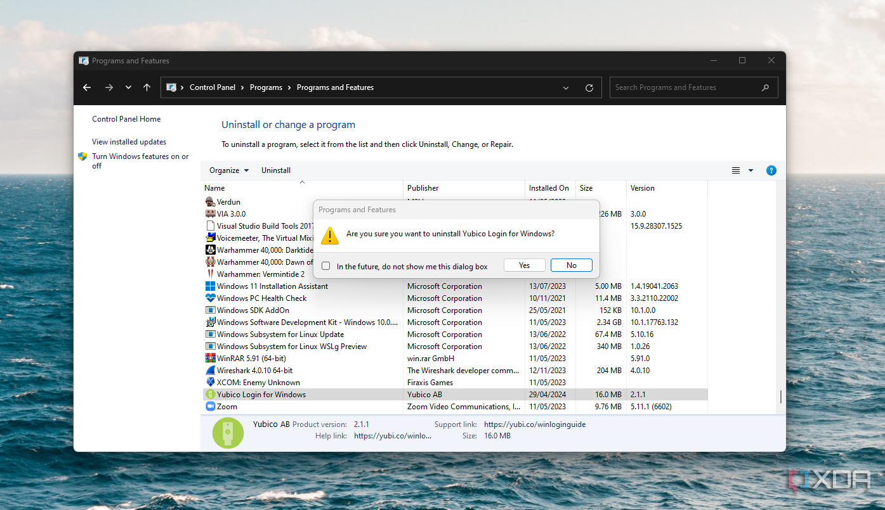This screenshot has height=510, width=885.
Task: Click the program list vertical scrollbar
Action: tap(781, 398)
